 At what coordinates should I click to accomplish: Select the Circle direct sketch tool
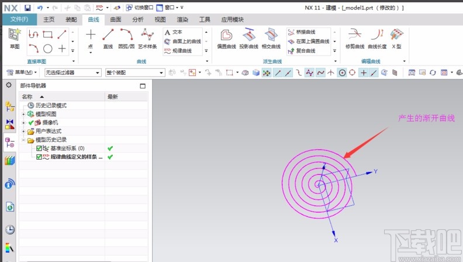tap(47, 49)
